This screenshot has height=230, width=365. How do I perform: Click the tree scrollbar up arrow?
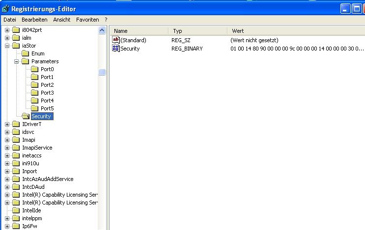[x=102, y=30]
